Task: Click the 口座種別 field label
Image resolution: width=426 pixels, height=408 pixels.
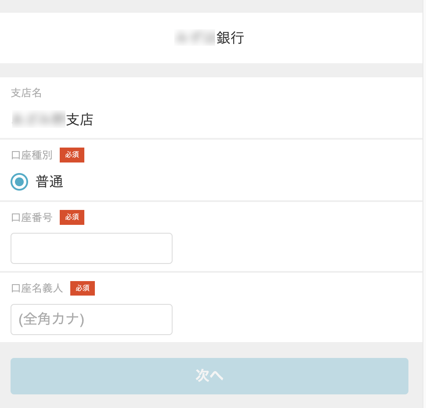Action: [x=32, y=155]
